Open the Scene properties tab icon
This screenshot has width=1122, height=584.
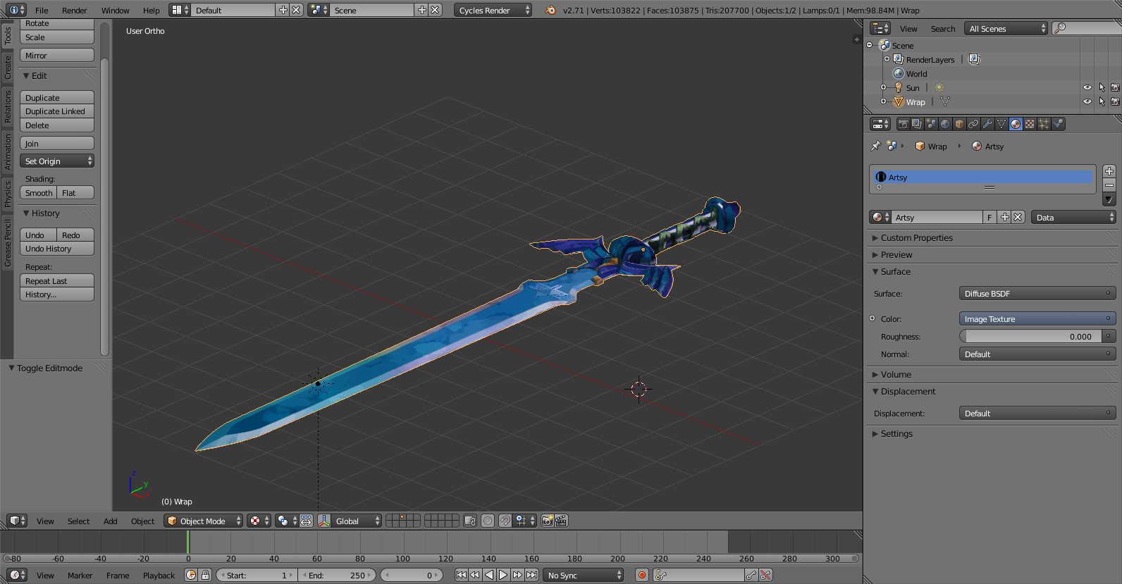tap(931, 124)
